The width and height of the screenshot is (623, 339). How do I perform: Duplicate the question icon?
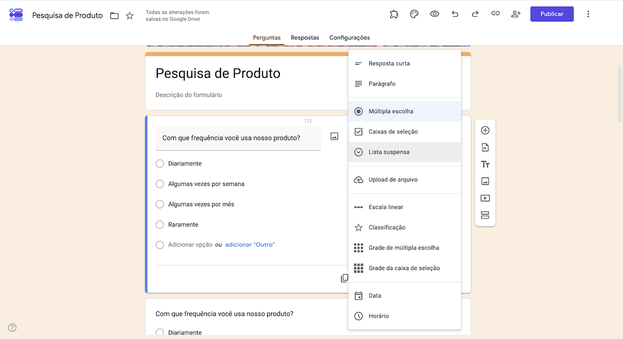coord(344,278)
